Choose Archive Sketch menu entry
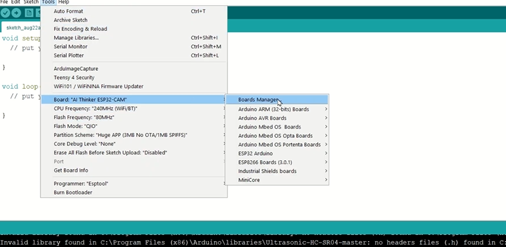Screen dimensions: 506x247 [x=134, y=20]
